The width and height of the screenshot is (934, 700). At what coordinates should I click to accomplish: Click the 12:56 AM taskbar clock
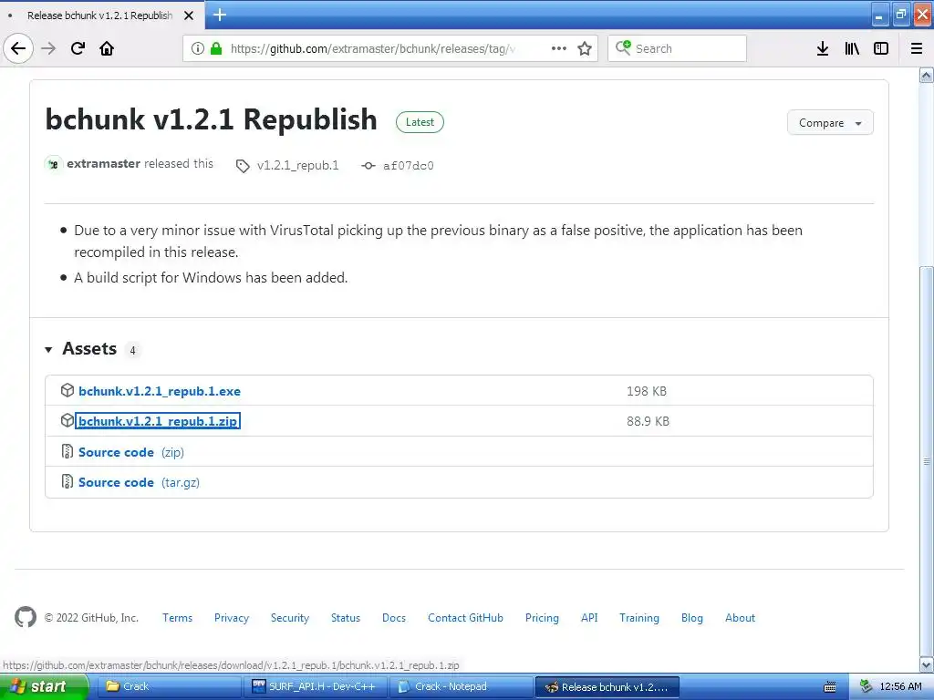click(x=900, y=686)
